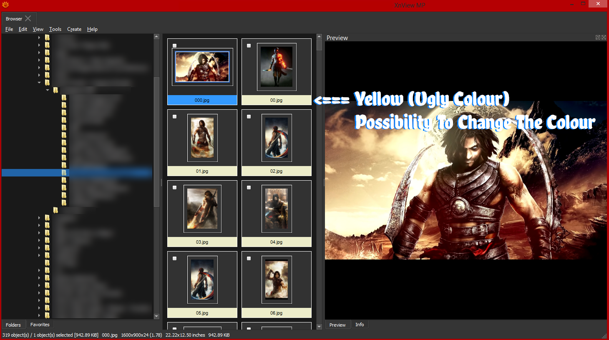609x340 pixels.
Task: Click the status bar text "22.22x12.50 inches"
Action: click(x=185, y=335)
